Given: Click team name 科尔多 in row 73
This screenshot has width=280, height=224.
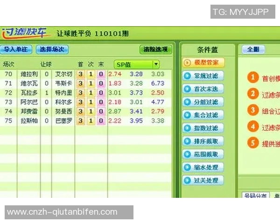Looking at the screenshot, I should tap(63, 102).
